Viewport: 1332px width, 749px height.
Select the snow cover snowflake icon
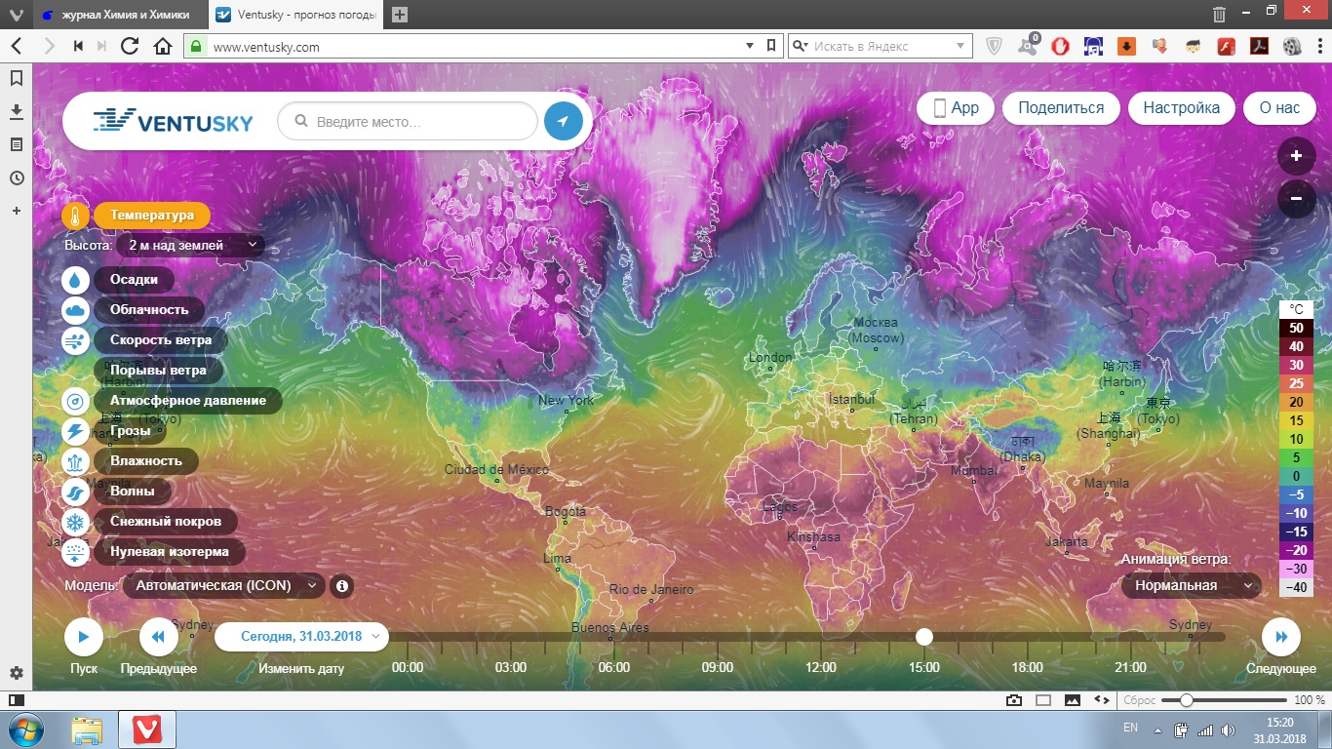[76, 522]
